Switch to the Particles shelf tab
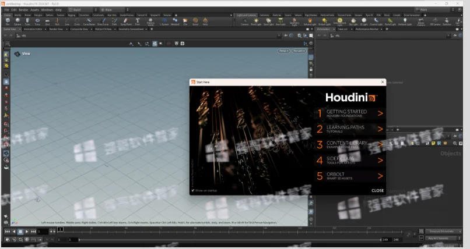This screenshot has height=249, width=470. pos(277,15)
